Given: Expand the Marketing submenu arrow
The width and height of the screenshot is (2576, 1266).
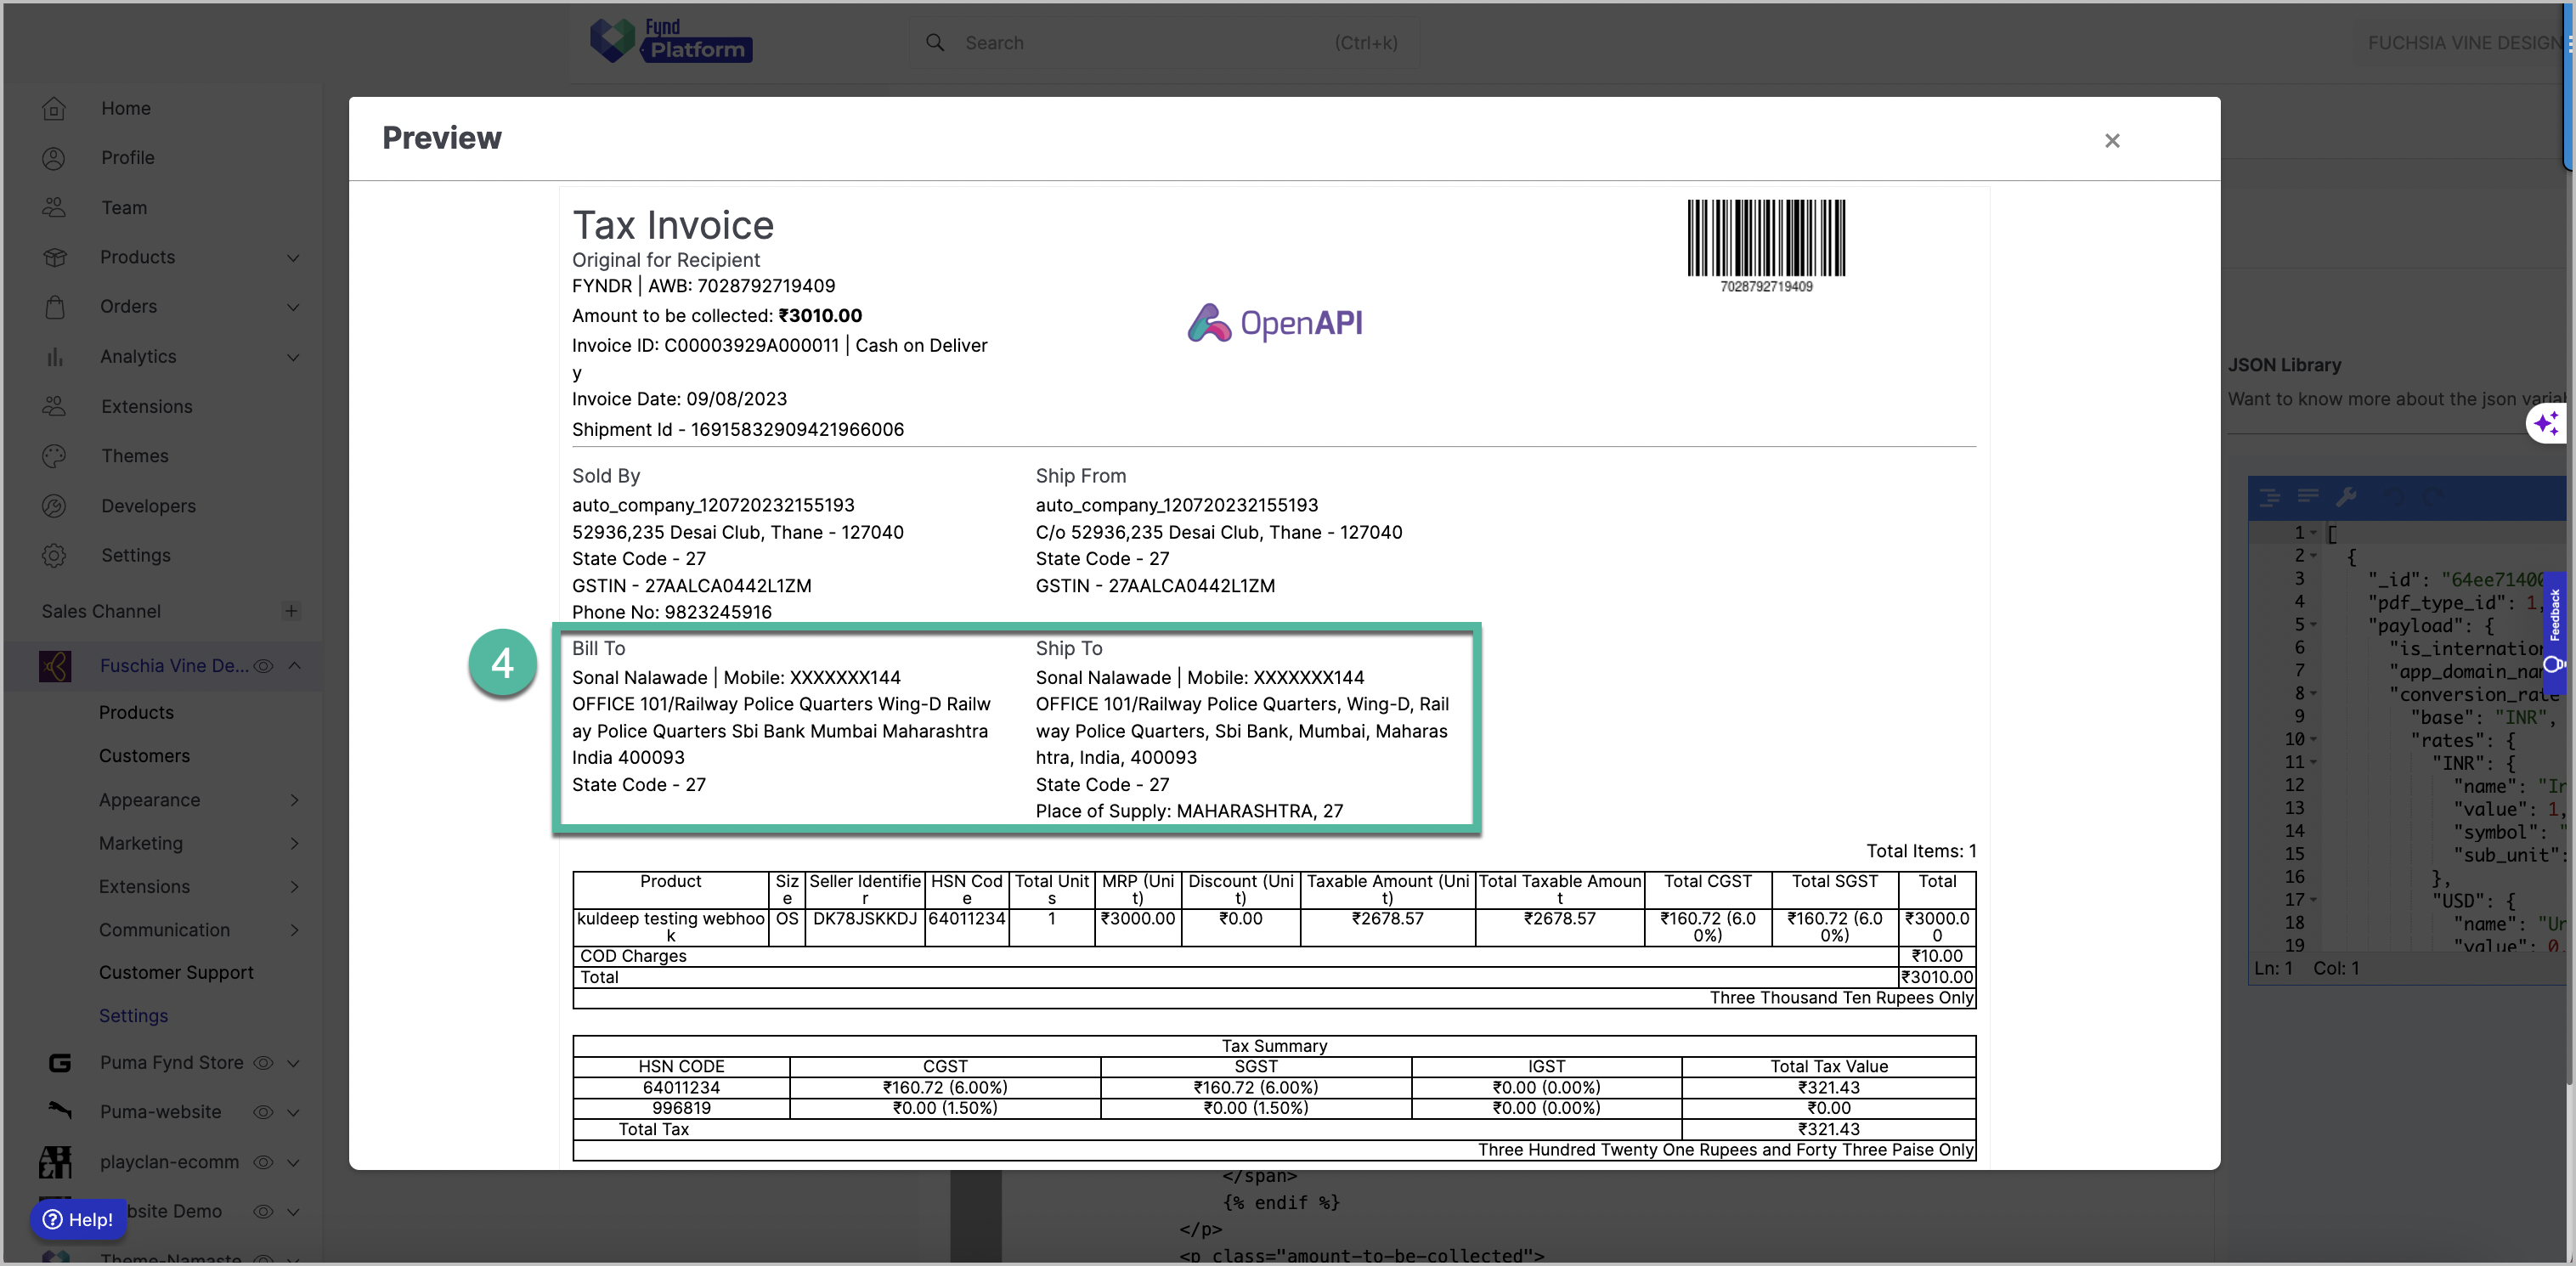Looking at the screenshot, I should point(294,843).
